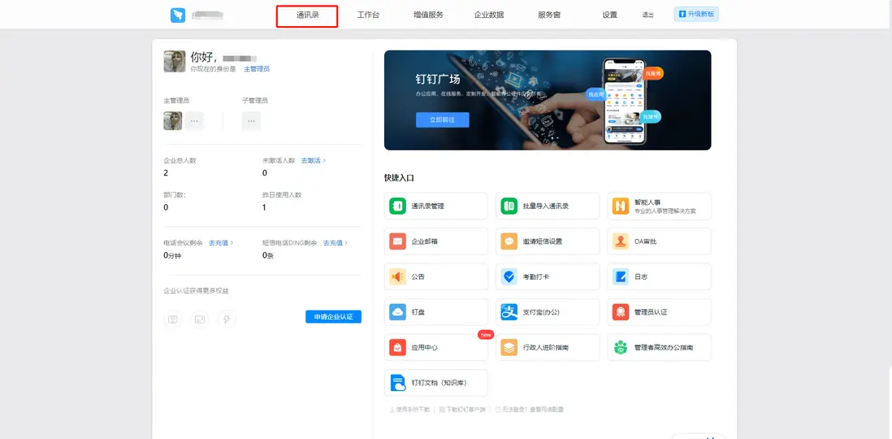Click the main admin avatar thumbnail

[173, 120]
